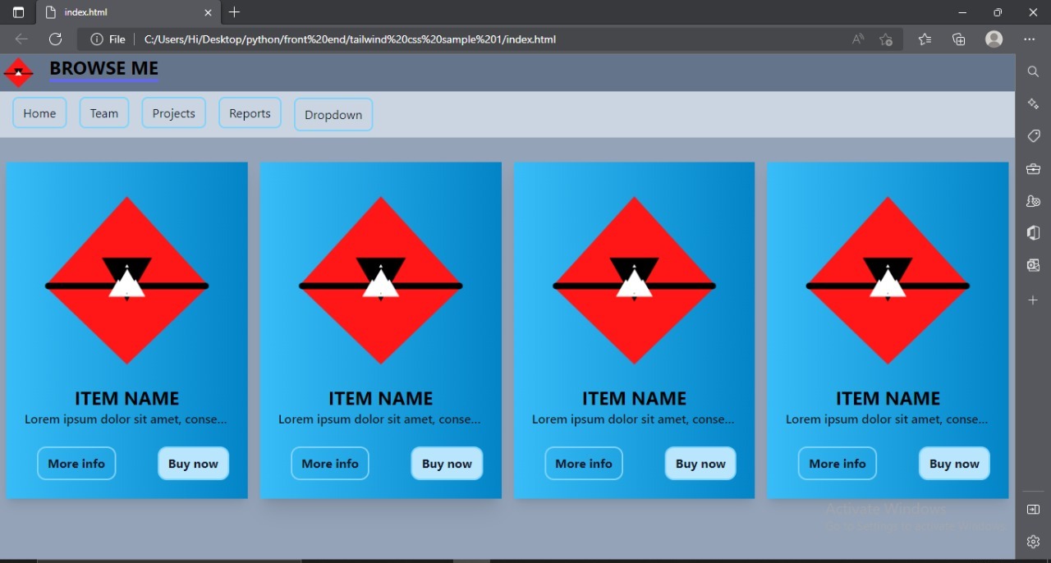Open browser Settings and more menu

(x=1030, y=39)
